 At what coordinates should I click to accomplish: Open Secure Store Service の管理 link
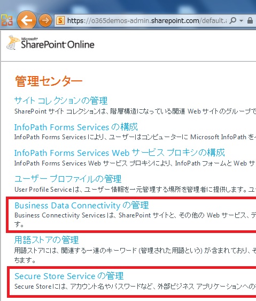click(69, 276)
